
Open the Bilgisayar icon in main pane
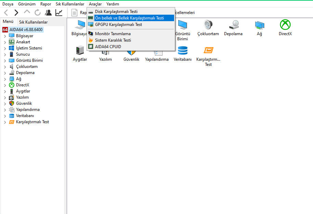click(x=80, y=25)
